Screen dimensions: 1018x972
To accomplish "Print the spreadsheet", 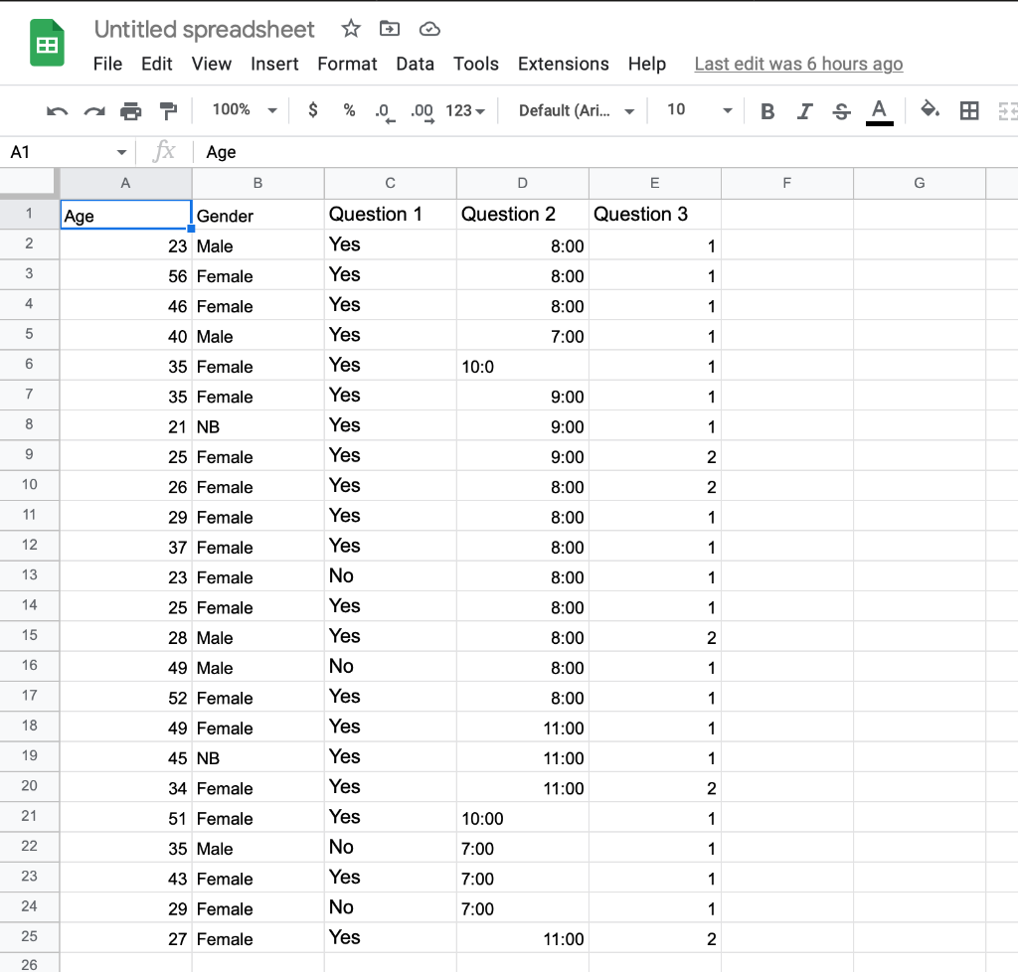I will [x=130, y=111].
